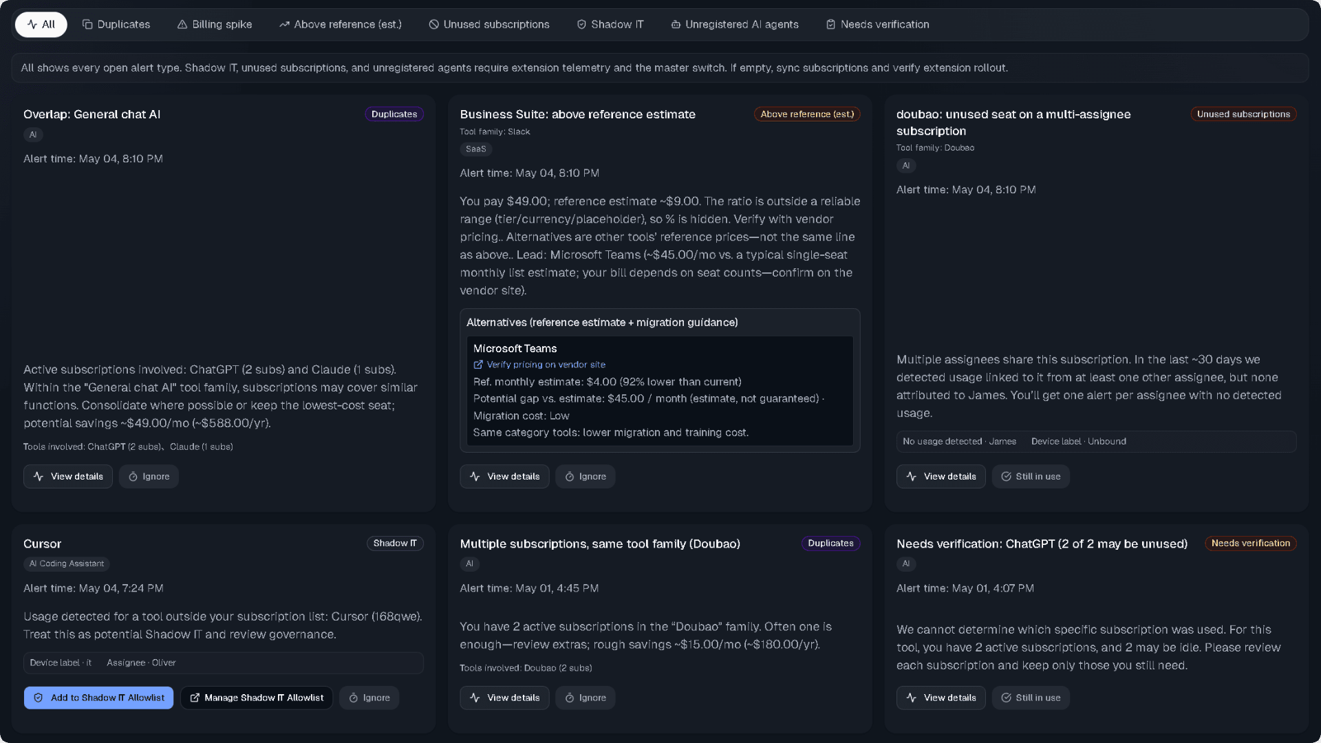Click Above reference (est.) badge on Business Suite
The image size is (1321, 743).
807,114
